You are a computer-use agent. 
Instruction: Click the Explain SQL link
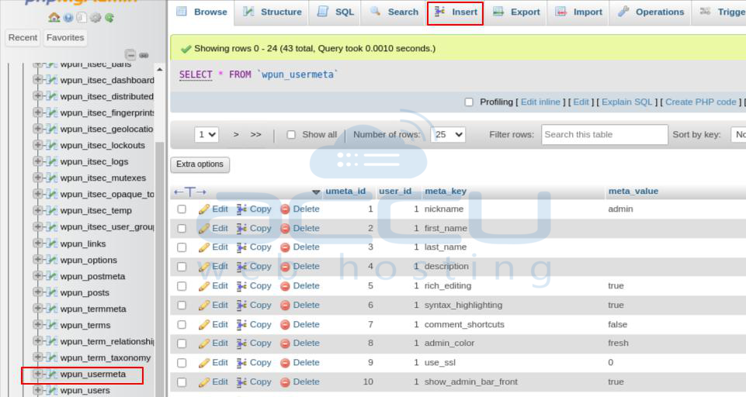click(627, 102)
